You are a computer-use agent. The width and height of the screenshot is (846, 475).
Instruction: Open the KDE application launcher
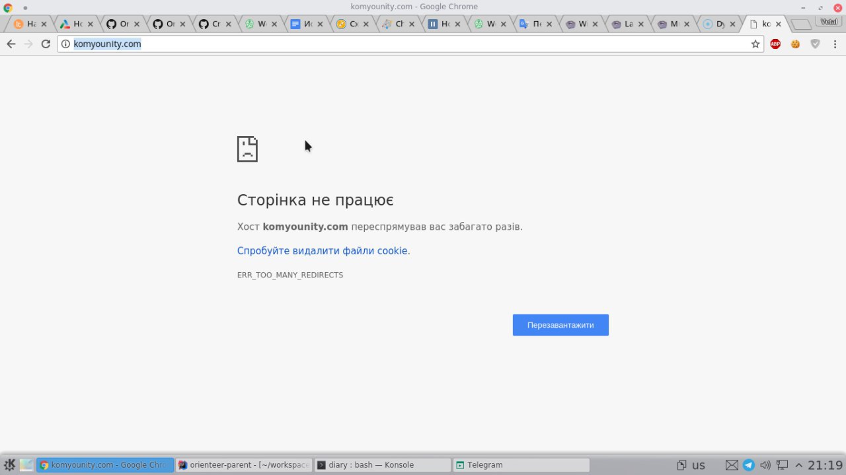10,464
